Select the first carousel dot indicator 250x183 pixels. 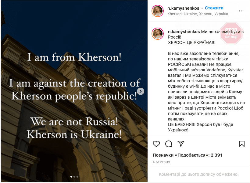(x=71, y=176)
